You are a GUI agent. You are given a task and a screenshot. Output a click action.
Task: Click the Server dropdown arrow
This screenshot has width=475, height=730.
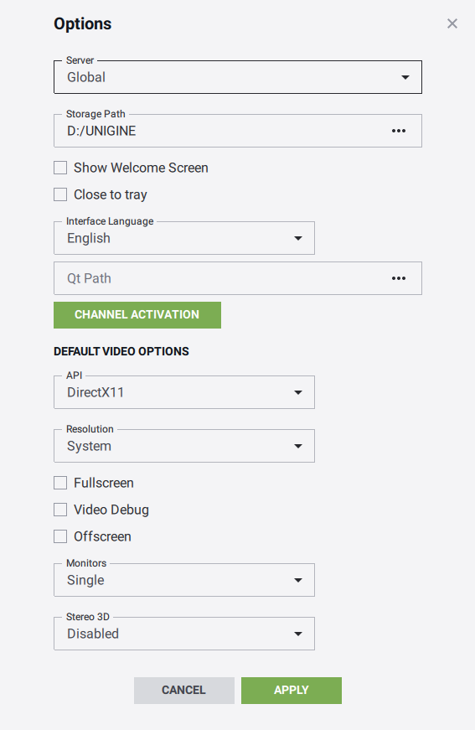click(x=405, y=77)
